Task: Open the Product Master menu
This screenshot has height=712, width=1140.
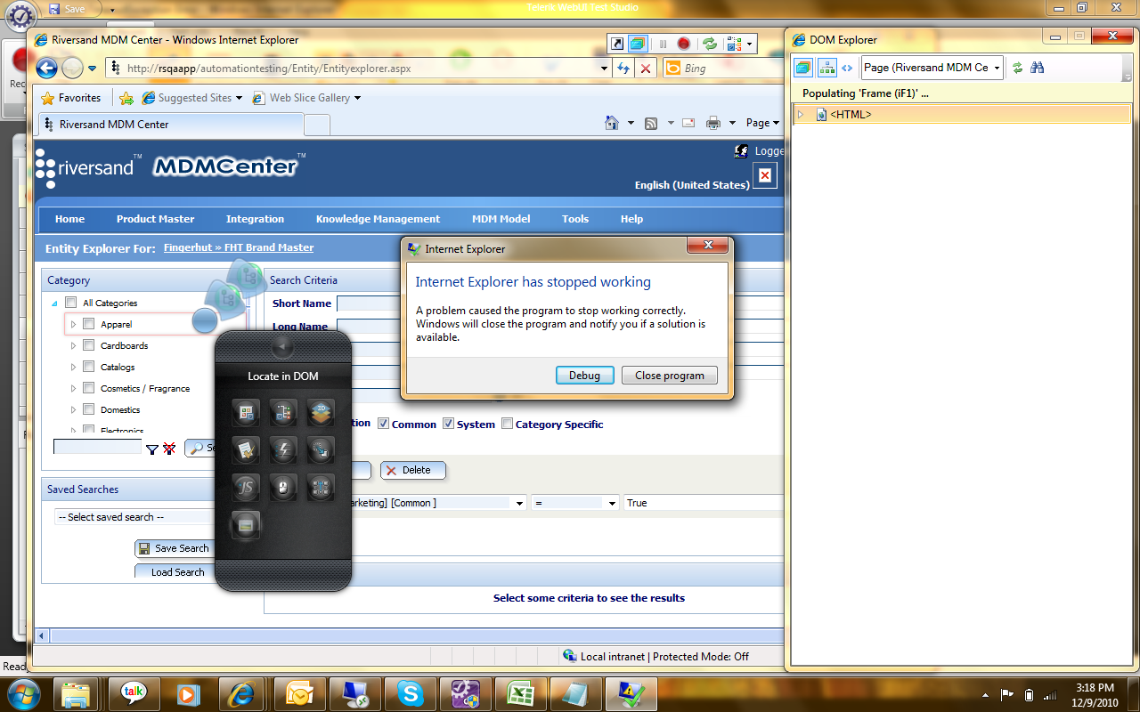Action: click(155, 219)
